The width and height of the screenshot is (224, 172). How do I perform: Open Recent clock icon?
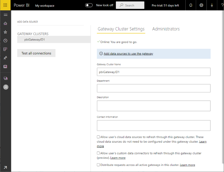(5, 40)
